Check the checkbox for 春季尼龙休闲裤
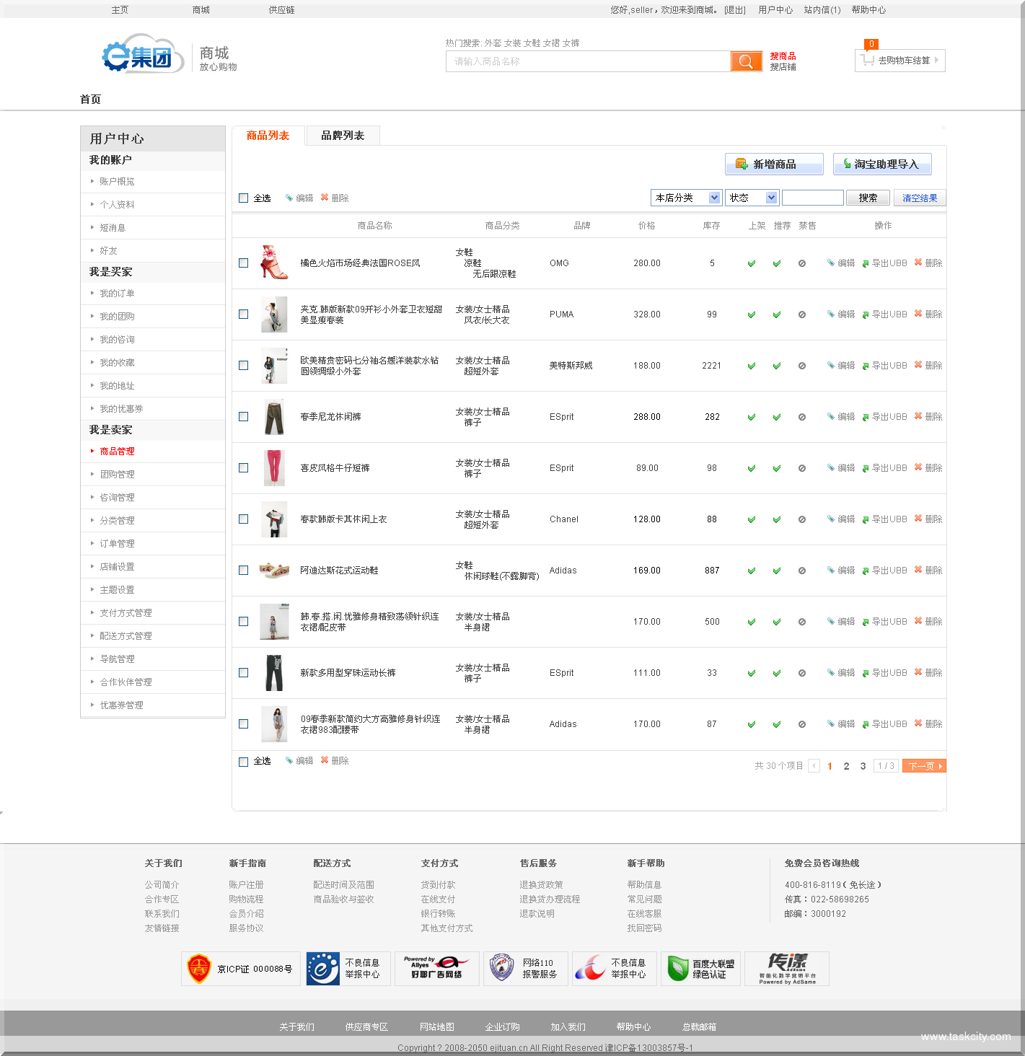 [x=243, y=417]
